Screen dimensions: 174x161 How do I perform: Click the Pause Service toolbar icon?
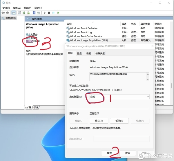pyautogui.click(x=53, y=13)
